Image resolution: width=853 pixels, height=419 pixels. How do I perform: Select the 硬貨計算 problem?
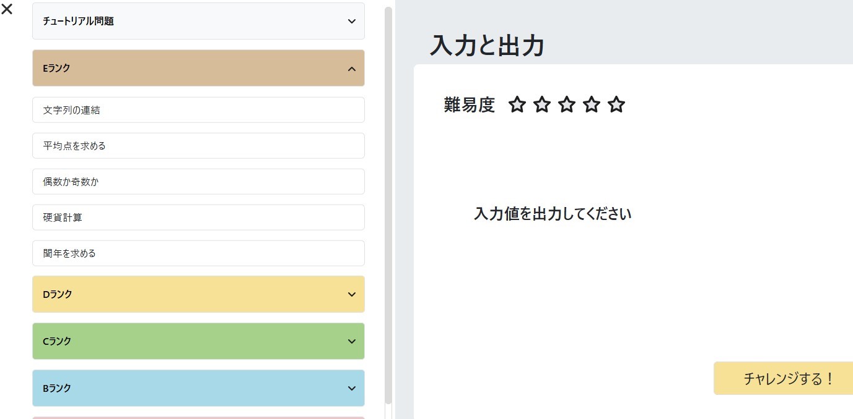(x=198, y=218)
